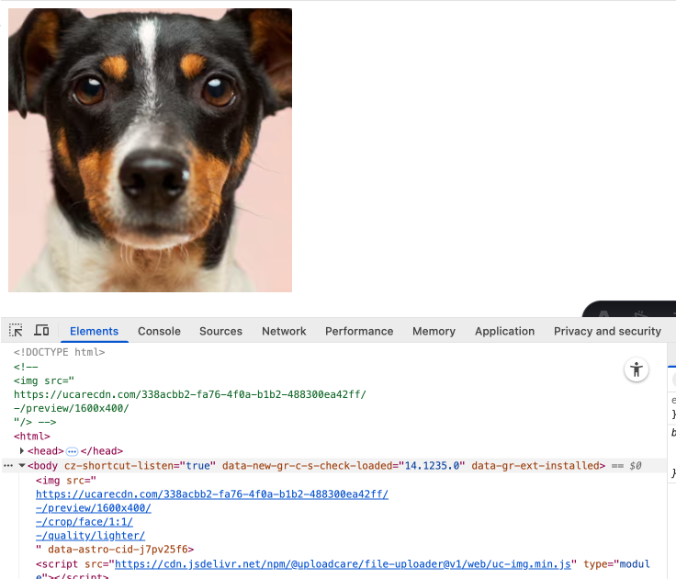The image size is (676, 579).
Task: Select the <!DOCTYPE html> line
Action: (60, 352)
